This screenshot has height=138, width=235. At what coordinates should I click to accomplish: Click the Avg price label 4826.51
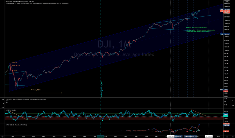225,34
